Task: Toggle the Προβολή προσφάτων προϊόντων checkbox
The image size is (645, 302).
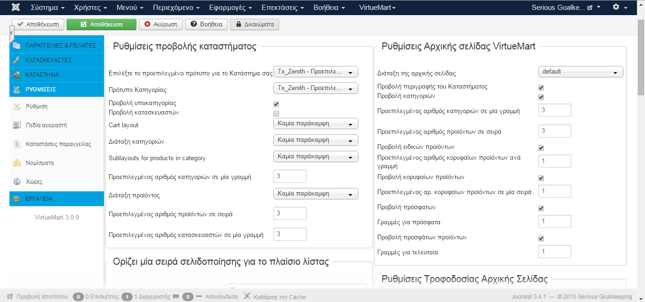Action: click(541, 238)
